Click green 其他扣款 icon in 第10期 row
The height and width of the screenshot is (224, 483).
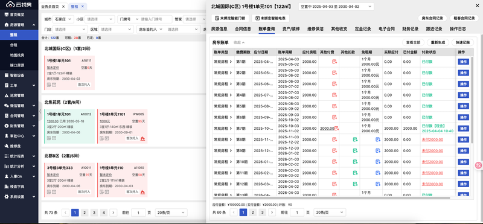(x=355, y=162)
